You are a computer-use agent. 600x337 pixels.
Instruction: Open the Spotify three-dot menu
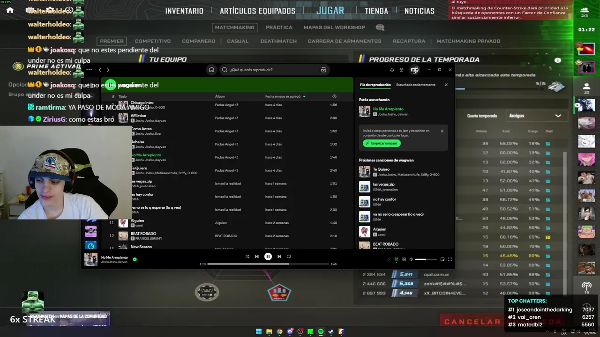pyautogui.click(x=89, y=70)
